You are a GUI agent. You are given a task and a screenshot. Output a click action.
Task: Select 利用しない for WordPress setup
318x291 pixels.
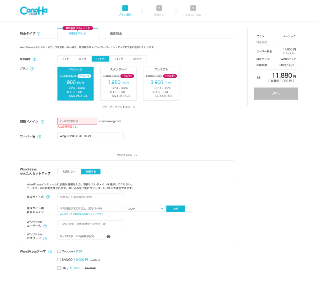(69, 171)
